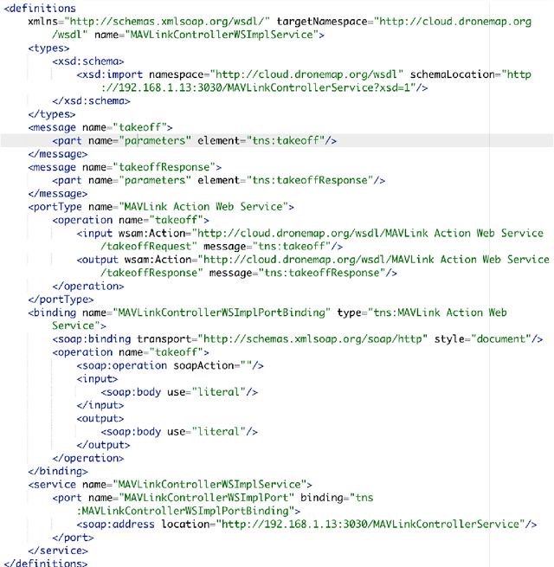
Task: Click the closing </types> tag
Action: tap(52, 114)
